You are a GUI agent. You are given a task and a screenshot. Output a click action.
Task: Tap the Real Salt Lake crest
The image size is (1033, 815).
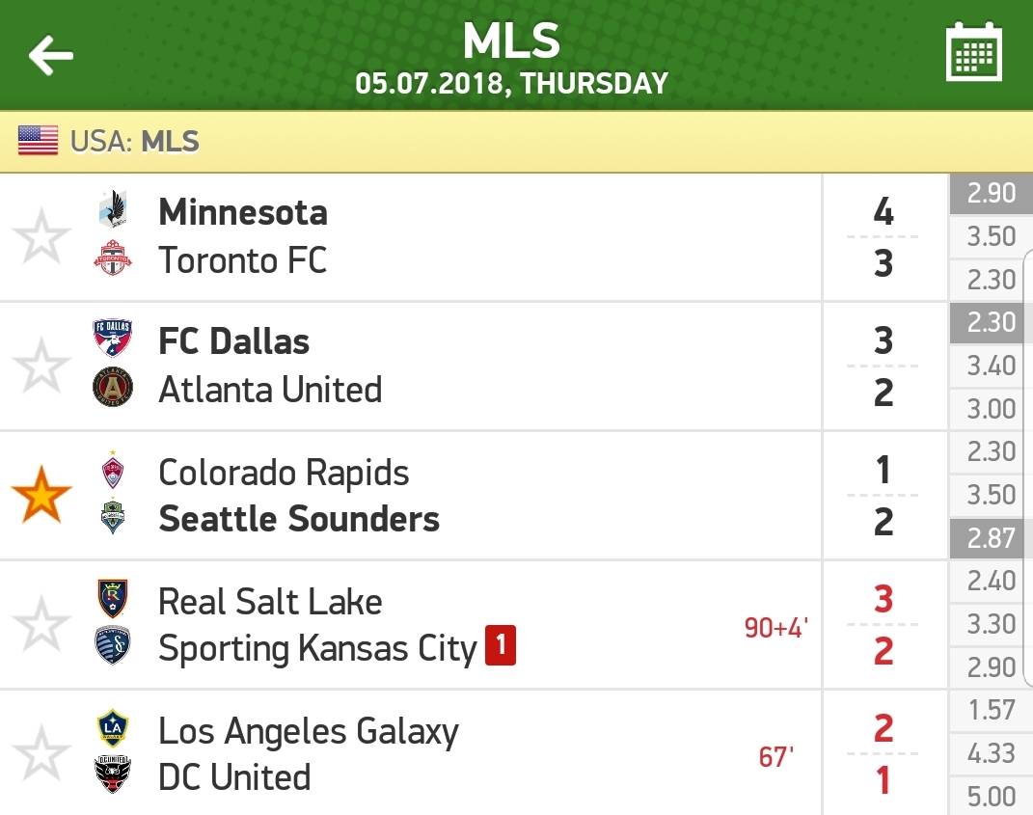click(x=113, y=599)
